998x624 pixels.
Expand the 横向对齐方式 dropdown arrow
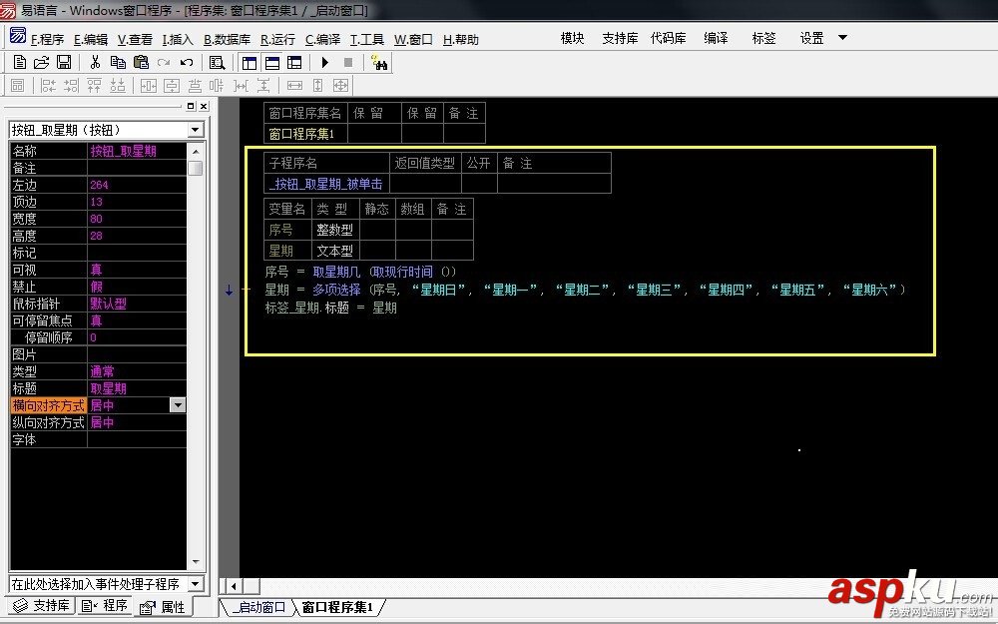tap(178, 405)
